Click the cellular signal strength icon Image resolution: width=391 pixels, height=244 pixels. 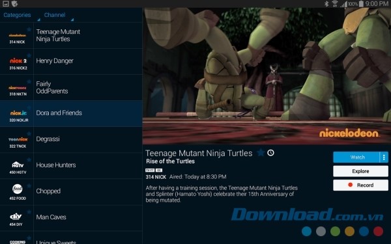[x=344, y=4]
